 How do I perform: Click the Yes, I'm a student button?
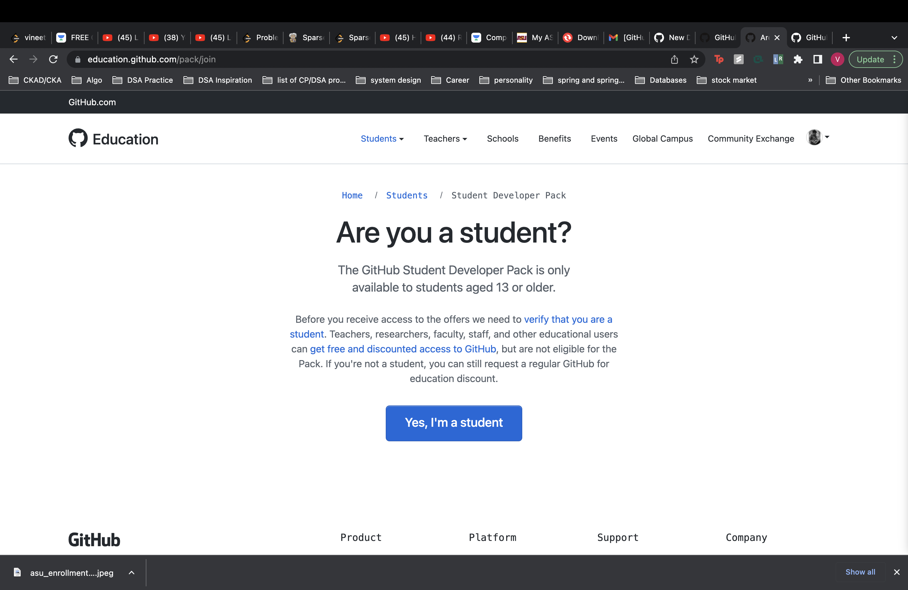454,423
